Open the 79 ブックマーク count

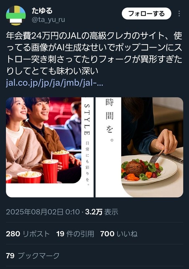point(33,256)
